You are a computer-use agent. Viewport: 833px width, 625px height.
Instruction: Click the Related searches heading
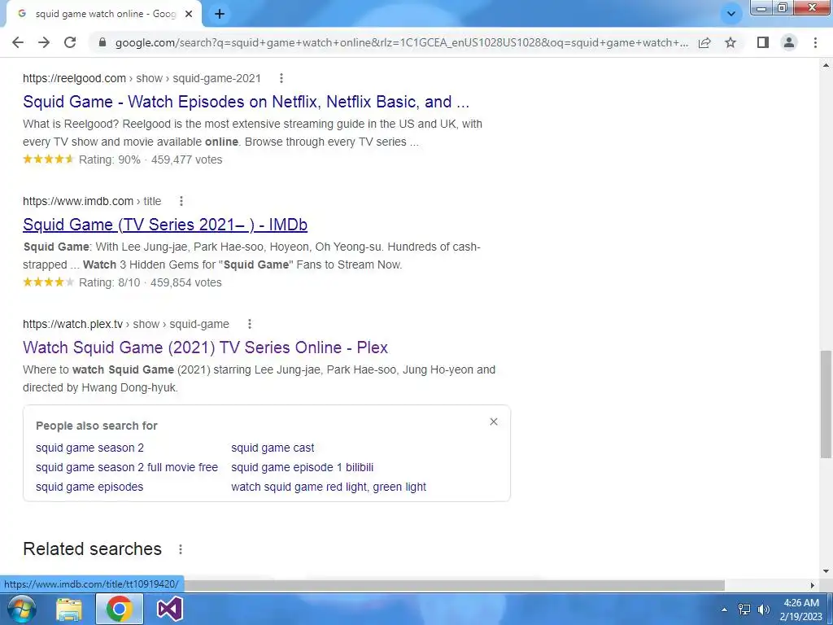[x=93, y=549]
